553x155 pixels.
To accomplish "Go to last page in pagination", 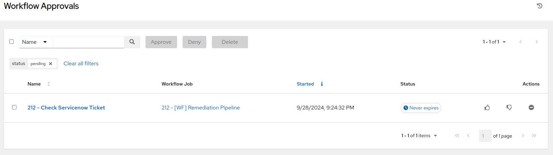I will [x=534, y=136].
